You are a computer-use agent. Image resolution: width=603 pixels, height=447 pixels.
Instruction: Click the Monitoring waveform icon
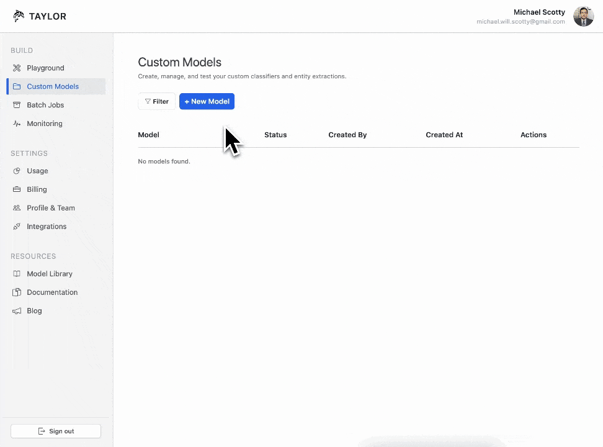pos(16,124)
